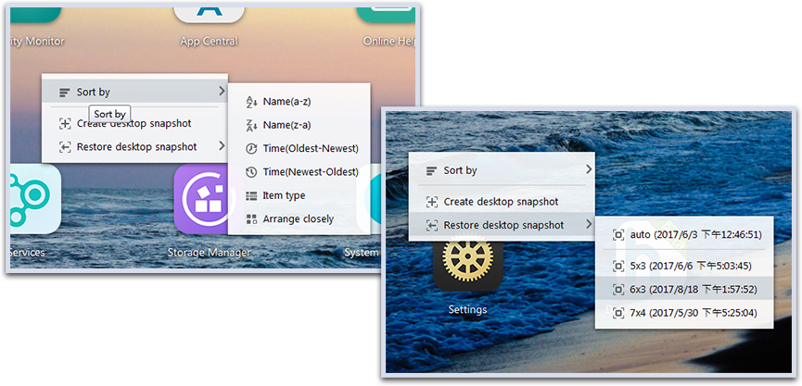
Task: Open the Online Help desktop icon
Action: tap(387, 15)
